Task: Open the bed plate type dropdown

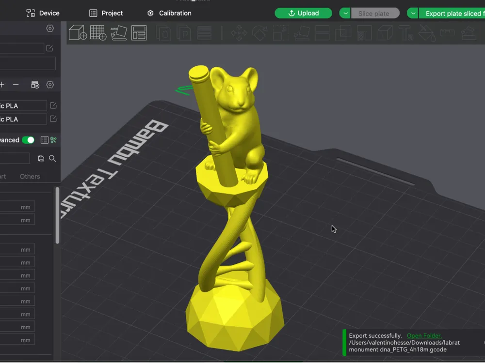Action: [28, 63]
